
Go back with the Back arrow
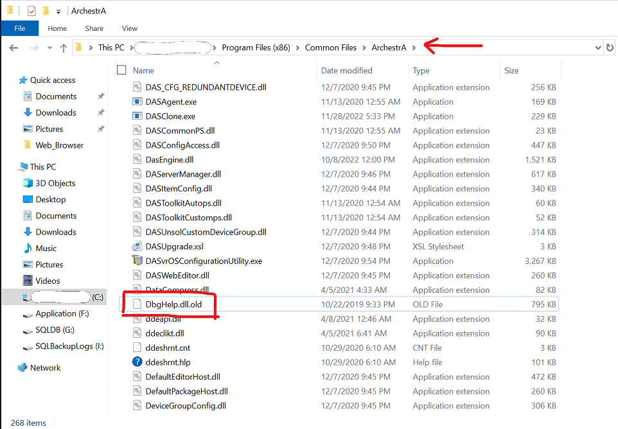coord(13,48)
